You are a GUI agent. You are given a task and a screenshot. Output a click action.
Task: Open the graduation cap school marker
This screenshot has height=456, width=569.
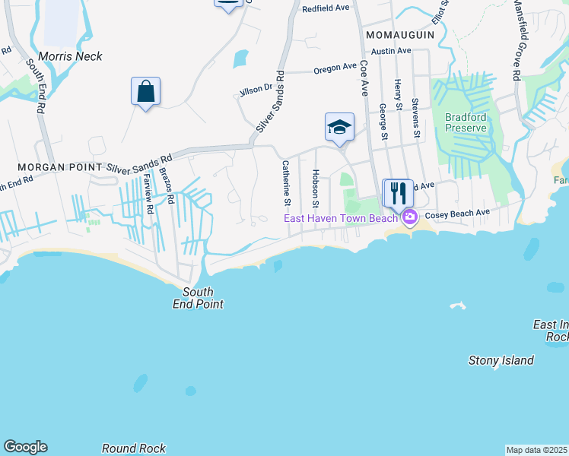339,130
